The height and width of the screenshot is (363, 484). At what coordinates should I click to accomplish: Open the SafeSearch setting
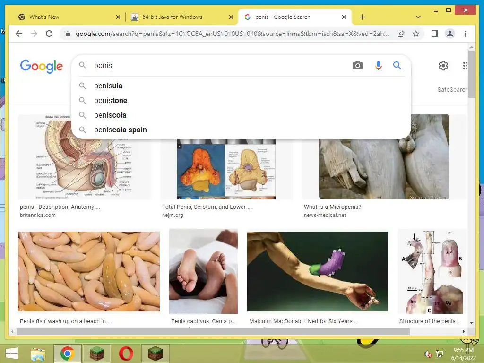coord(452,89)
